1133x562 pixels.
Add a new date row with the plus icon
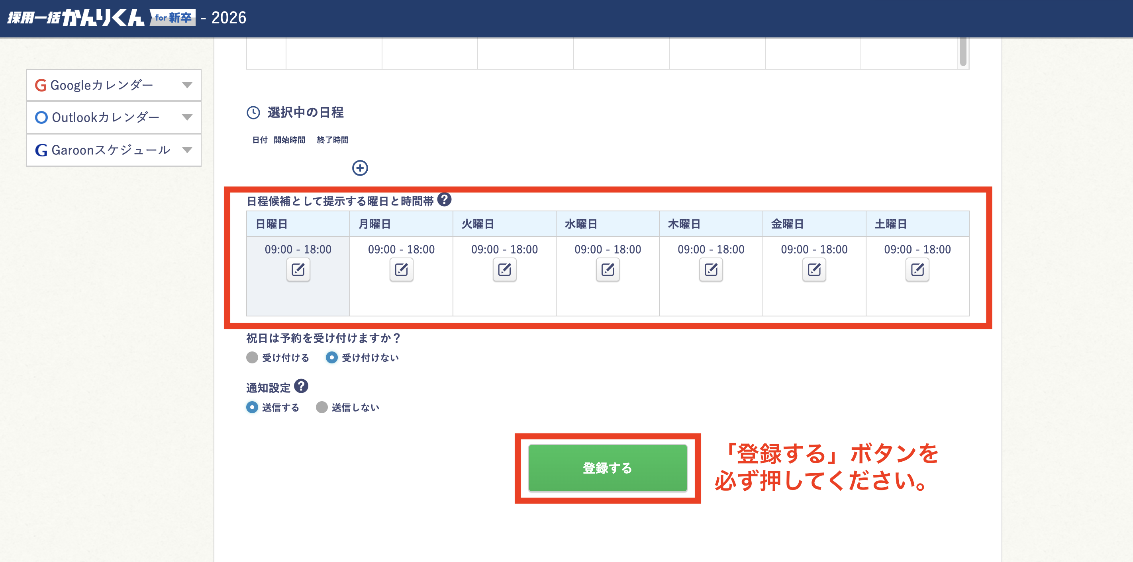[360, 168]
